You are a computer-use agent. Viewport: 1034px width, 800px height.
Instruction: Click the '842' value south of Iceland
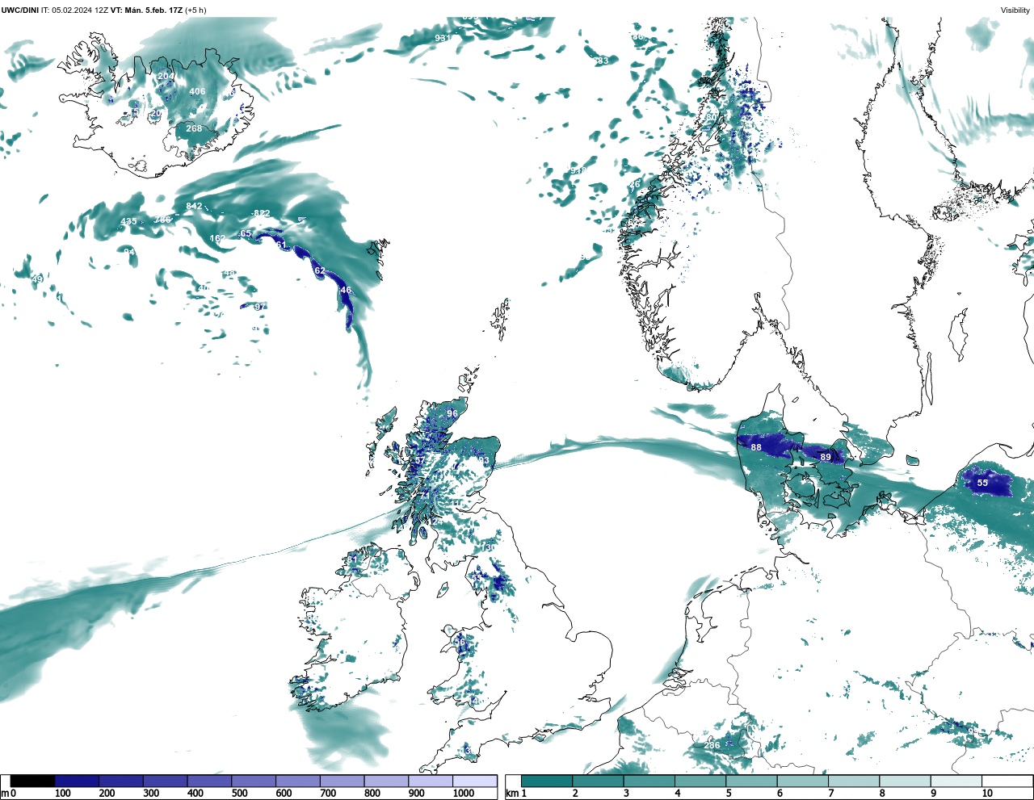pos(194,206)
